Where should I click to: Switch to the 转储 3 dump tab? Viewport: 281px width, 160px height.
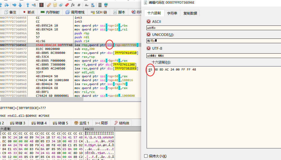click(17, 123)
